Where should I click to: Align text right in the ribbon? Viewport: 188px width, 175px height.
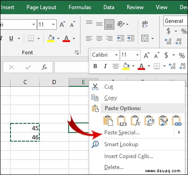click(x=109, y=38)
